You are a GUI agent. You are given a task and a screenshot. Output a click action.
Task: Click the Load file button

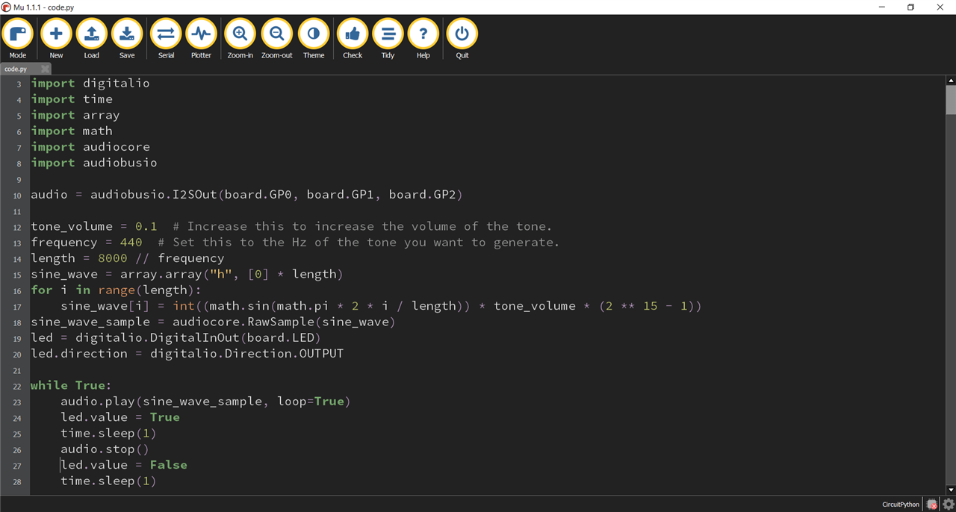click(91, 39)
